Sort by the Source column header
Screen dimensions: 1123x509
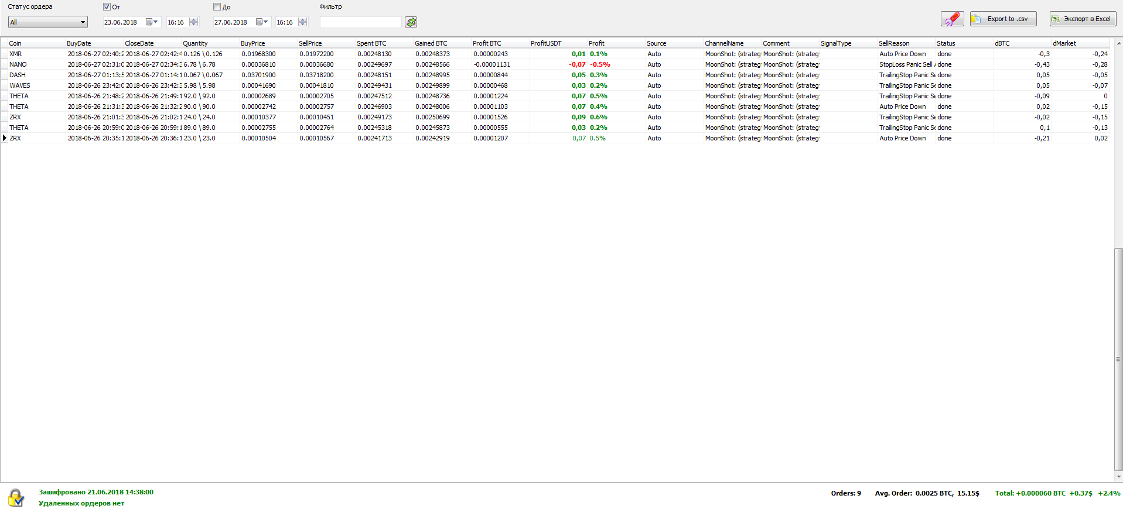click(x=674, y=43)
